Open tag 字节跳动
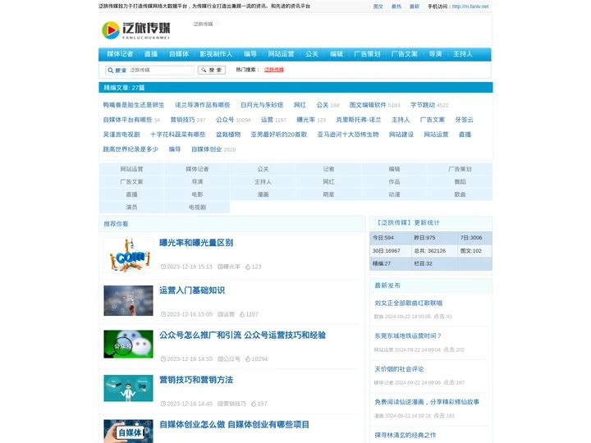The width and height of the screenshot is (591, 443). [423, 105]
